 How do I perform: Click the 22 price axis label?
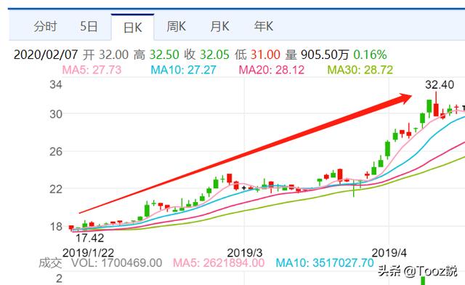pyautogui.click(x=56, y=189)
